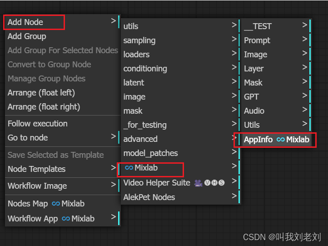Open the AlekPet Nodes category

[180, 197]
